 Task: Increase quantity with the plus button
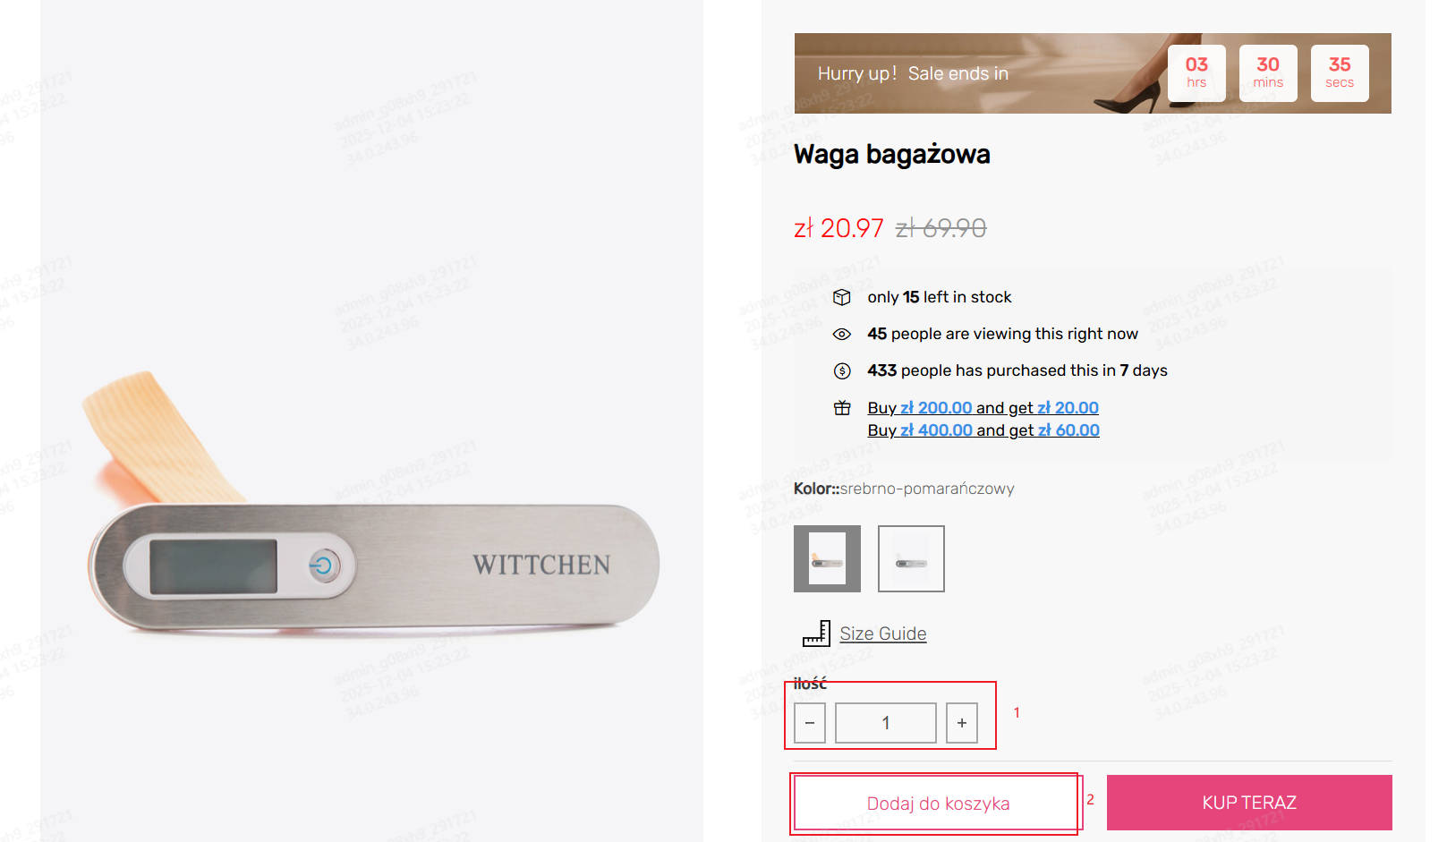(x=962, y=723)
